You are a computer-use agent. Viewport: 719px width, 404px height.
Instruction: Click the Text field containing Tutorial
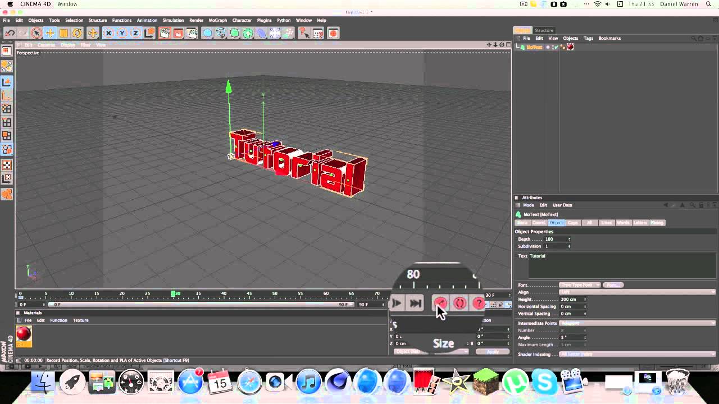click(x=621, y=265)
